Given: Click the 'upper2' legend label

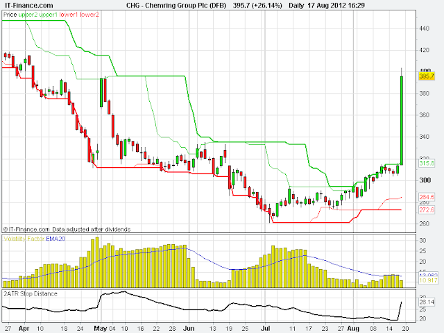Looking at the screenshot, I should [x=28, y=15].
